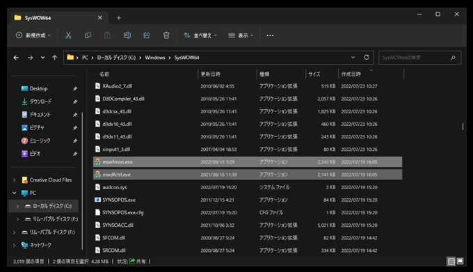
Task: Click the mswfmon.exe application icon
Action: pos(97,162)
